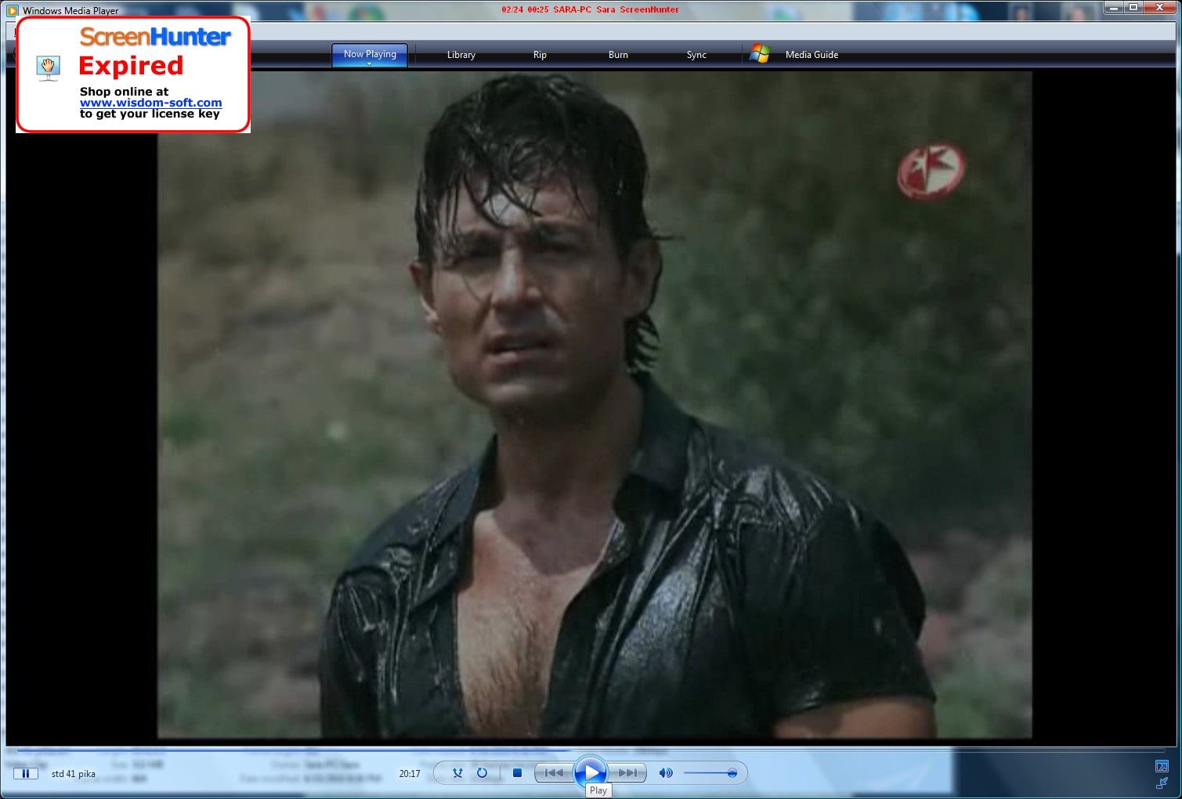Click the large round Play button
The image size is (1182, 799).
(x=591, y=772)
